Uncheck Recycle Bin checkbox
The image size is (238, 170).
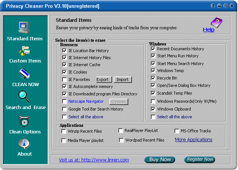pyautogui.click(x=153, y=78)
